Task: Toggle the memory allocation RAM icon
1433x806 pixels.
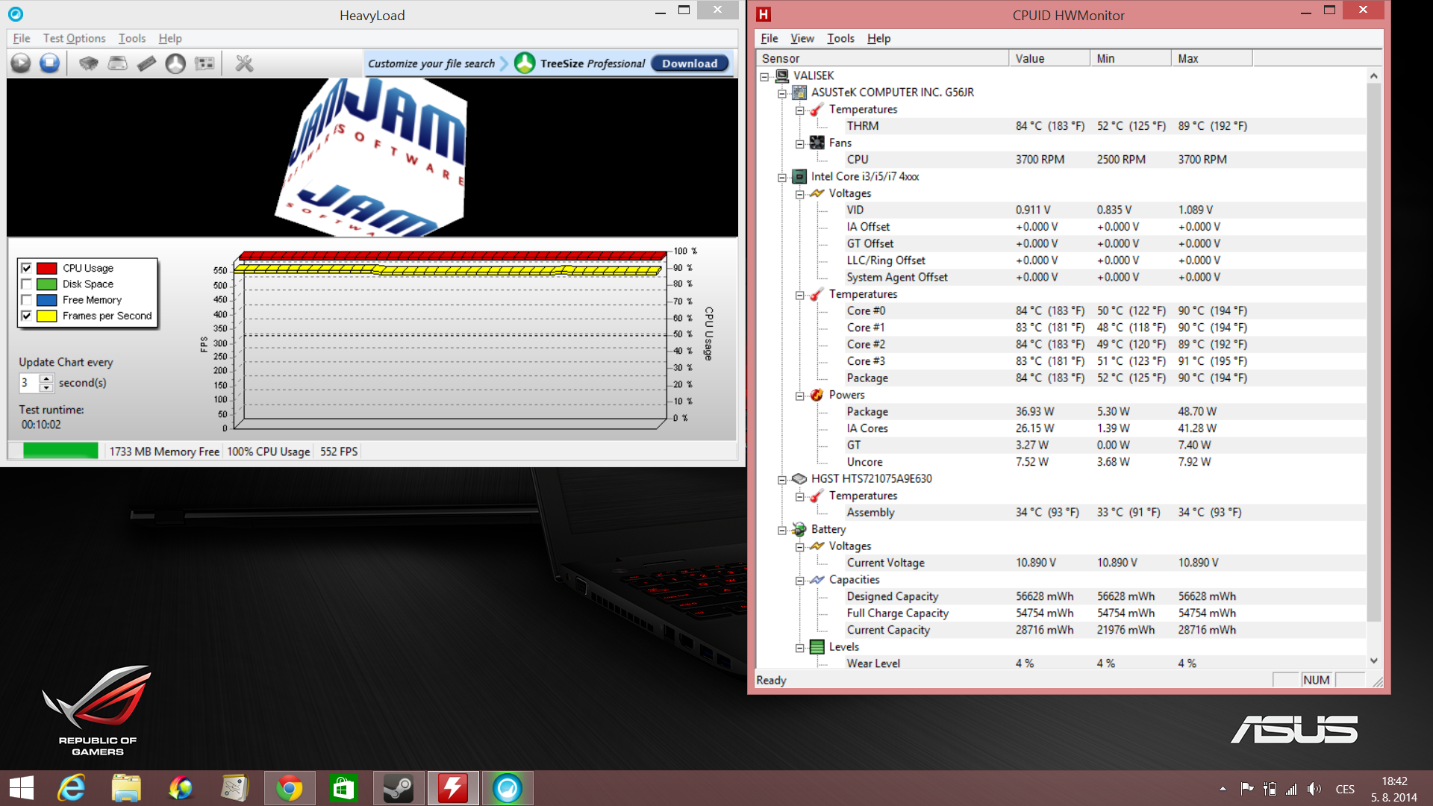Action: 146,63
